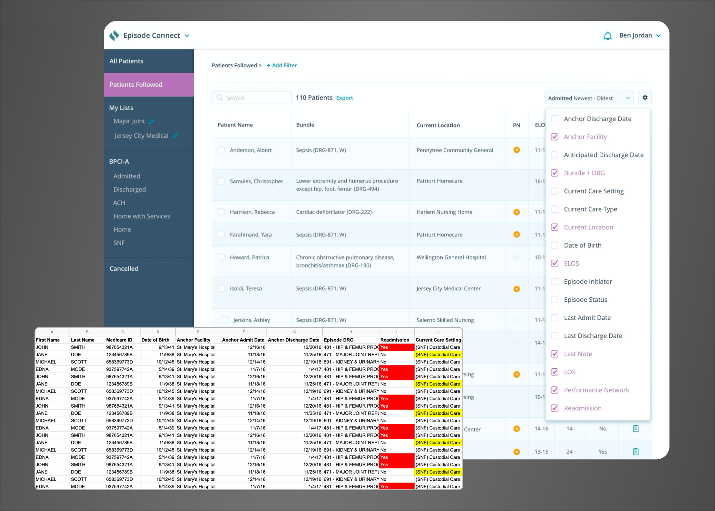Click the Episode Connect logo icon
Viewport: 715px width, 511px height.
click(114, 35)
